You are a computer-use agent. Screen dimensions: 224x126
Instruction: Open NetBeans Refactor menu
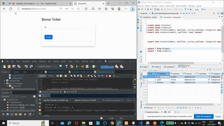click(42, 61)
